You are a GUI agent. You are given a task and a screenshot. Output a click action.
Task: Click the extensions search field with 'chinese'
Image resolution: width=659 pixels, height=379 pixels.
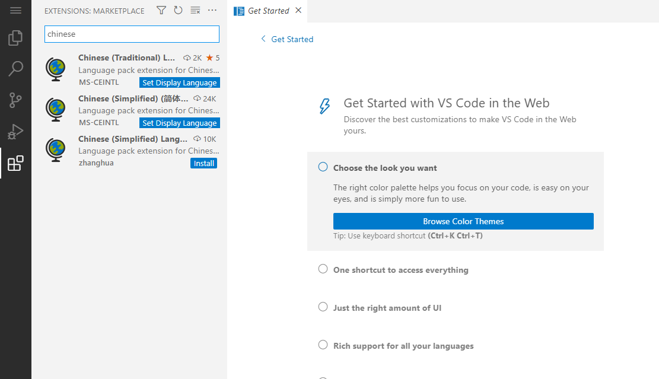[132, 34]
